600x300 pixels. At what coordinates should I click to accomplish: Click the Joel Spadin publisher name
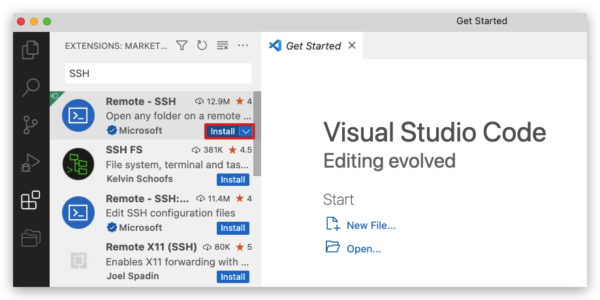pos(133,275)
